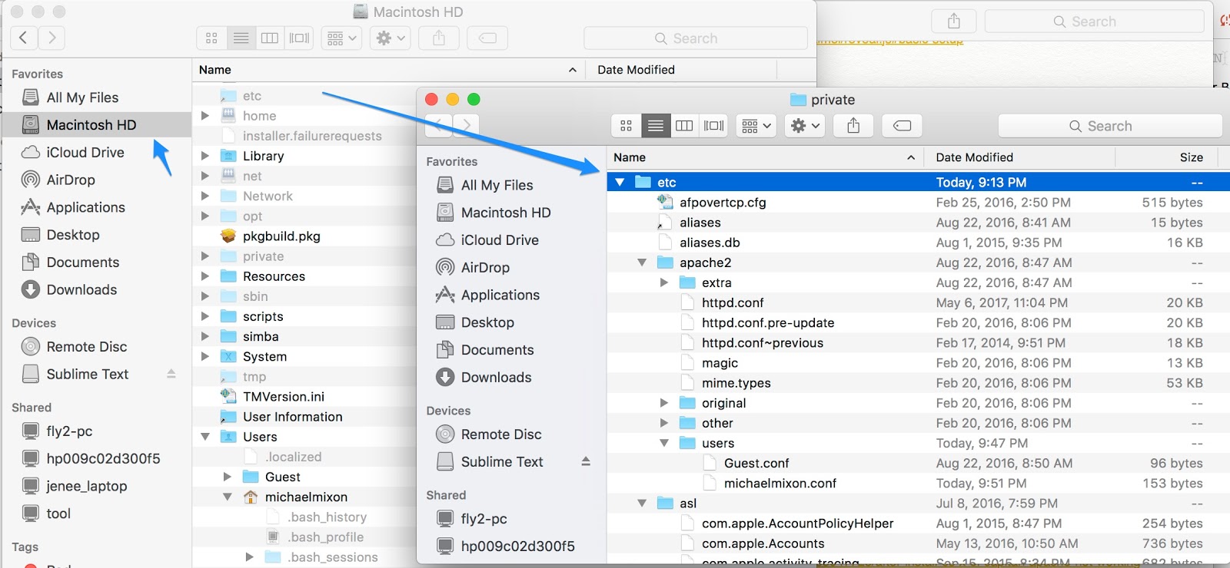The image size is (1230, 568).
Task: Click Search field in private window
Action: pos(1110,126)
